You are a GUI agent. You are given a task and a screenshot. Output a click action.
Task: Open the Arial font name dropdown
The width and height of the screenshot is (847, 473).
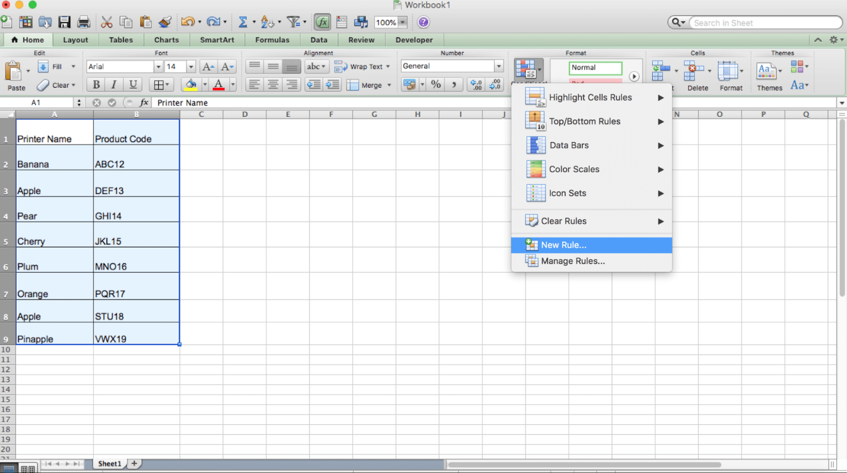(158, 66)
